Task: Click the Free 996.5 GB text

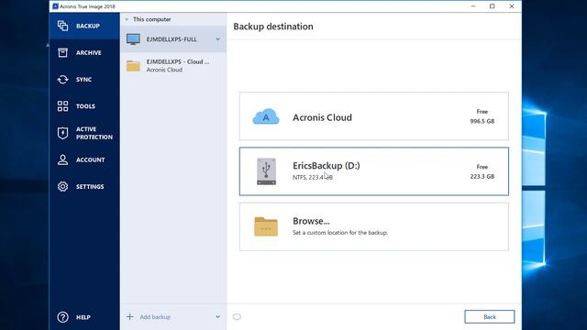Action: 482,116
